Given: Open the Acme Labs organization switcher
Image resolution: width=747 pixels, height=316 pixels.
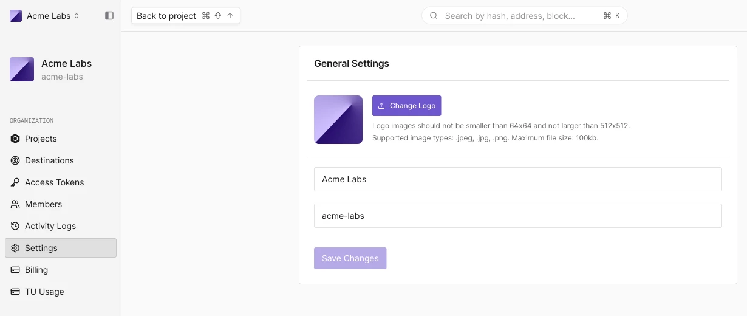Looking at the screenshot, I should coord(45,16).
